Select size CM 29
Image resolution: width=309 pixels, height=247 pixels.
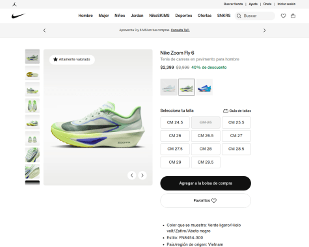175,162
